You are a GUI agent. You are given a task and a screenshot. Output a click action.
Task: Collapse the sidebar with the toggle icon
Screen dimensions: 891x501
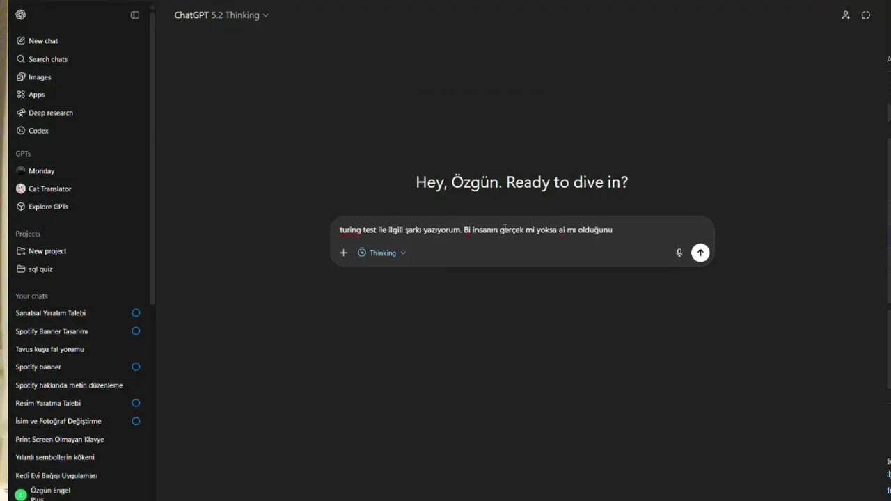pos(135,15)
